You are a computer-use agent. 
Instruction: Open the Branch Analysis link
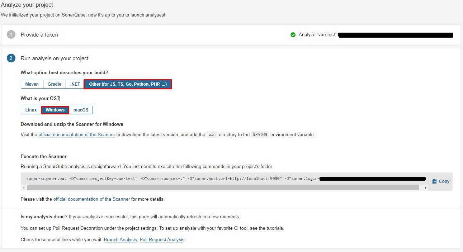coord(121,240)
